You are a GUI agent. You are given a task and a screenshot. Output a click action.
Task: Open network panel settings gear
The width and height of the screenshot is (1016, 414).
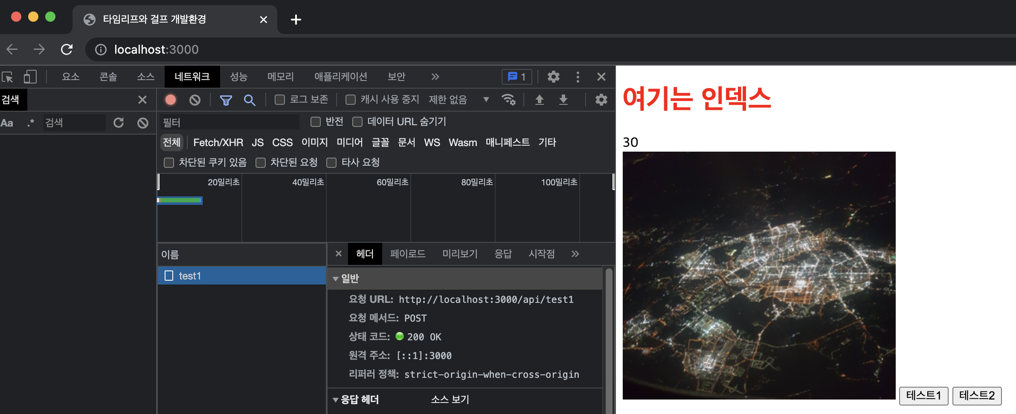[601, 100]
